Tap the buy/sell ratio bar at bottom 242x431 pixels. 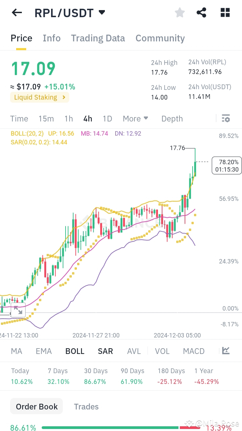click(121, 427)
